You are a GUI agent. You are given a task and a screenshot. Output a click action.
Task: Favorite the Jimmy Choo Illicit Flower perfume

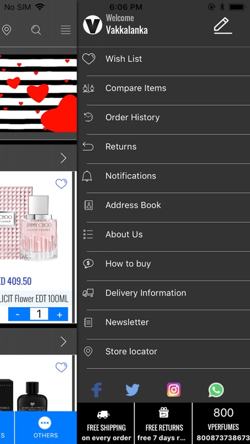(61, 184)
